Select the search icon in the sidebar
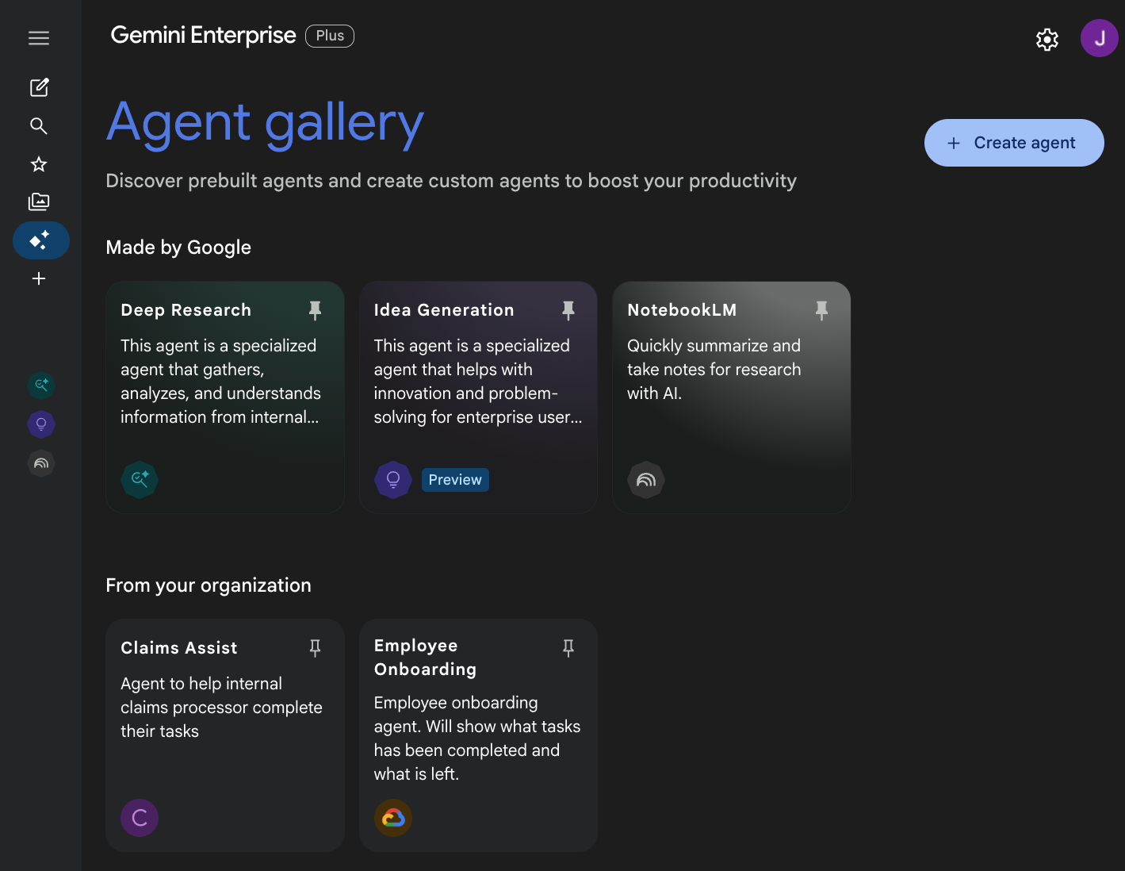 click(x=38, y=125)
